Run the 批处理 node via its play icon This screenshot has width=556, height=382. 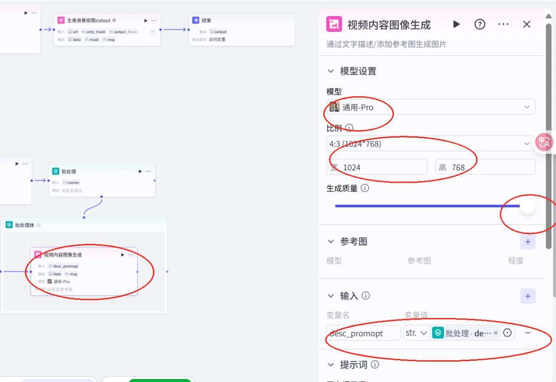pos(140,171)
